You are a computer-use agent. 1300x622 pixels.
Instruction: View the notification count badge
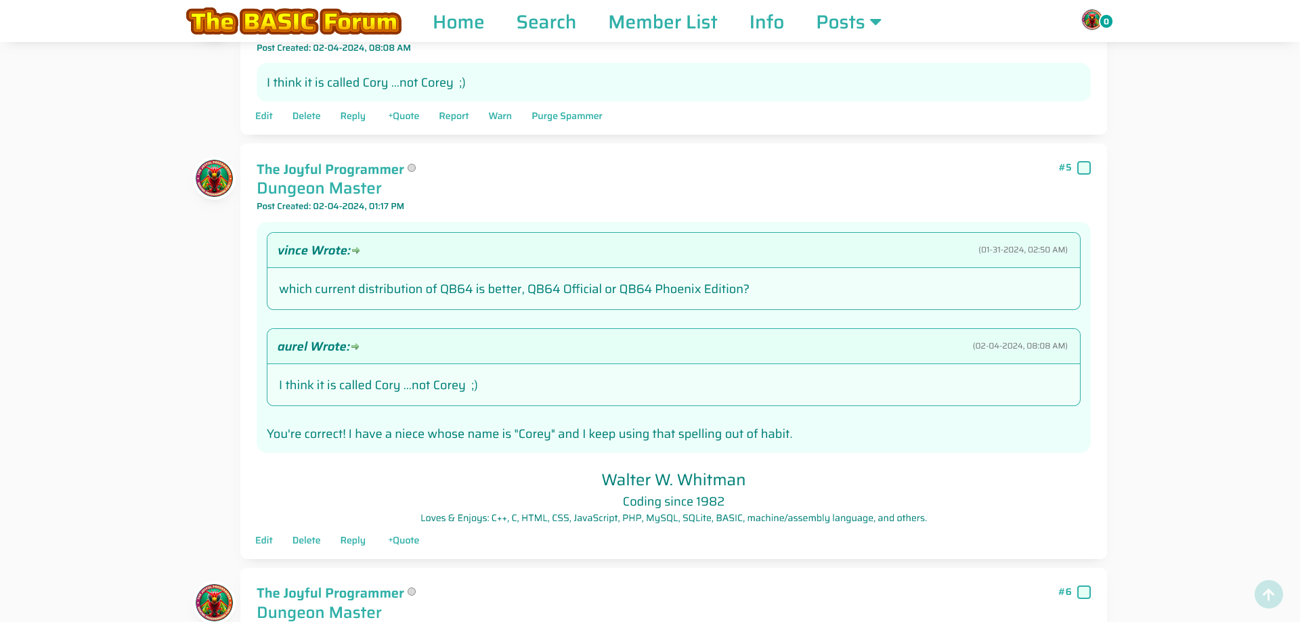click(1106, 22)
